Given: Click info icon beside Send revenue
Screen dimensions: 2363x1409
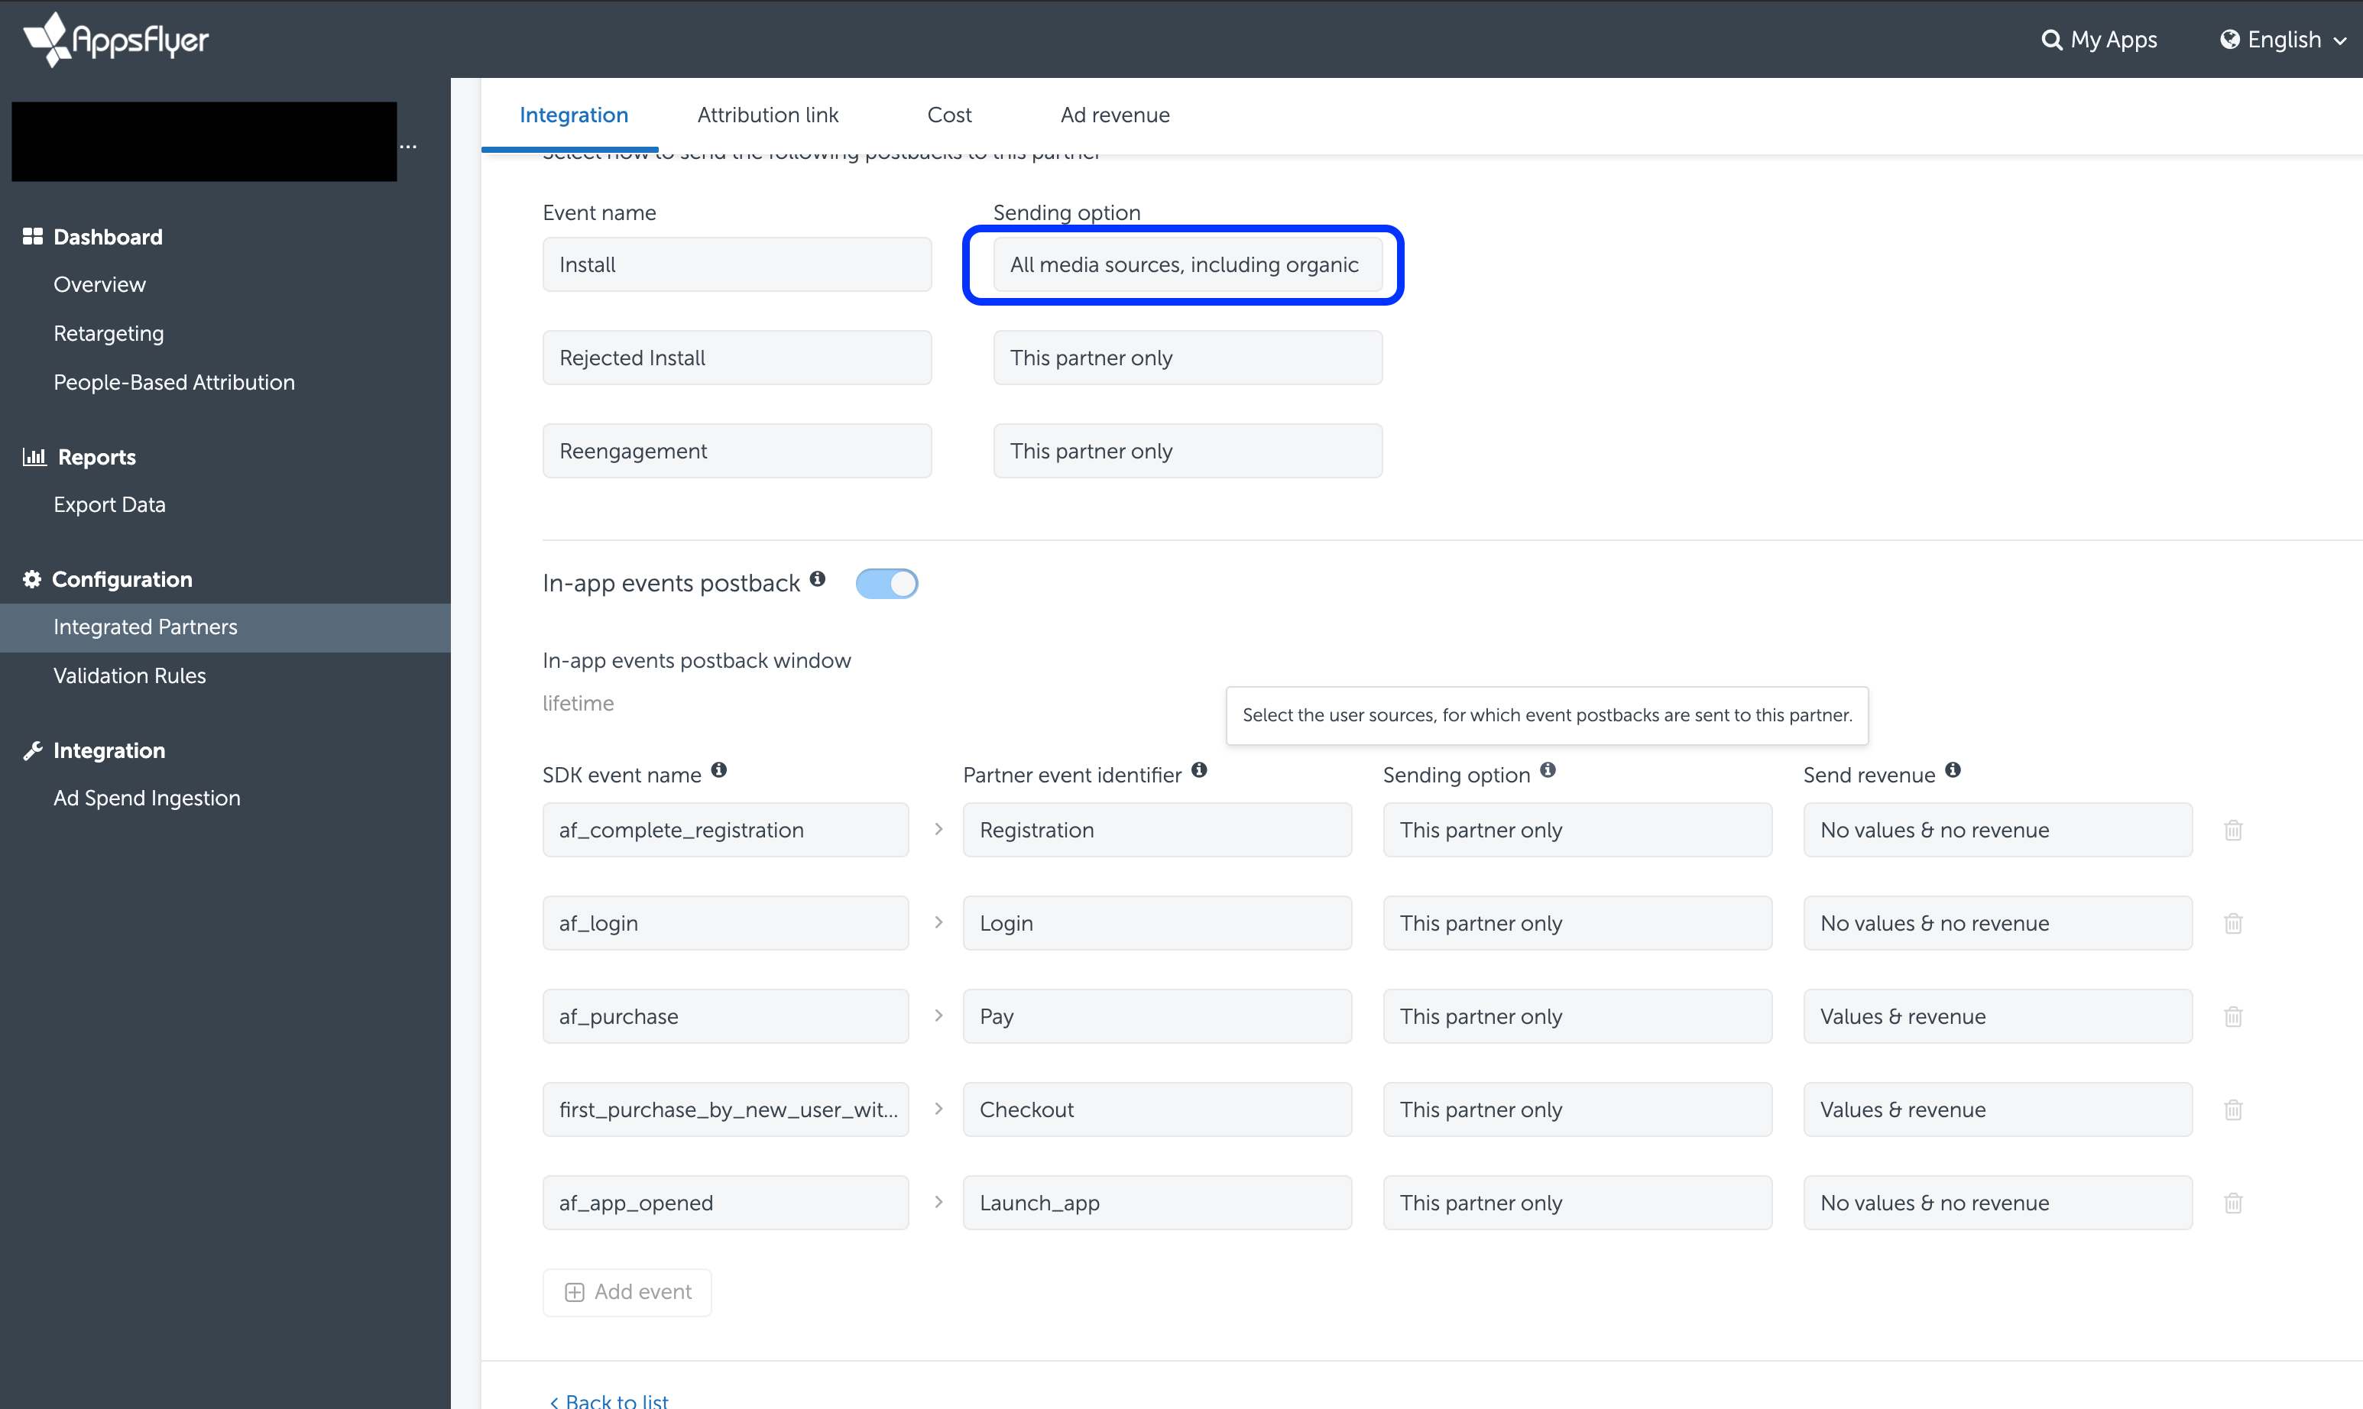Looking at the screenshot, I should (x=1953, y=770).
